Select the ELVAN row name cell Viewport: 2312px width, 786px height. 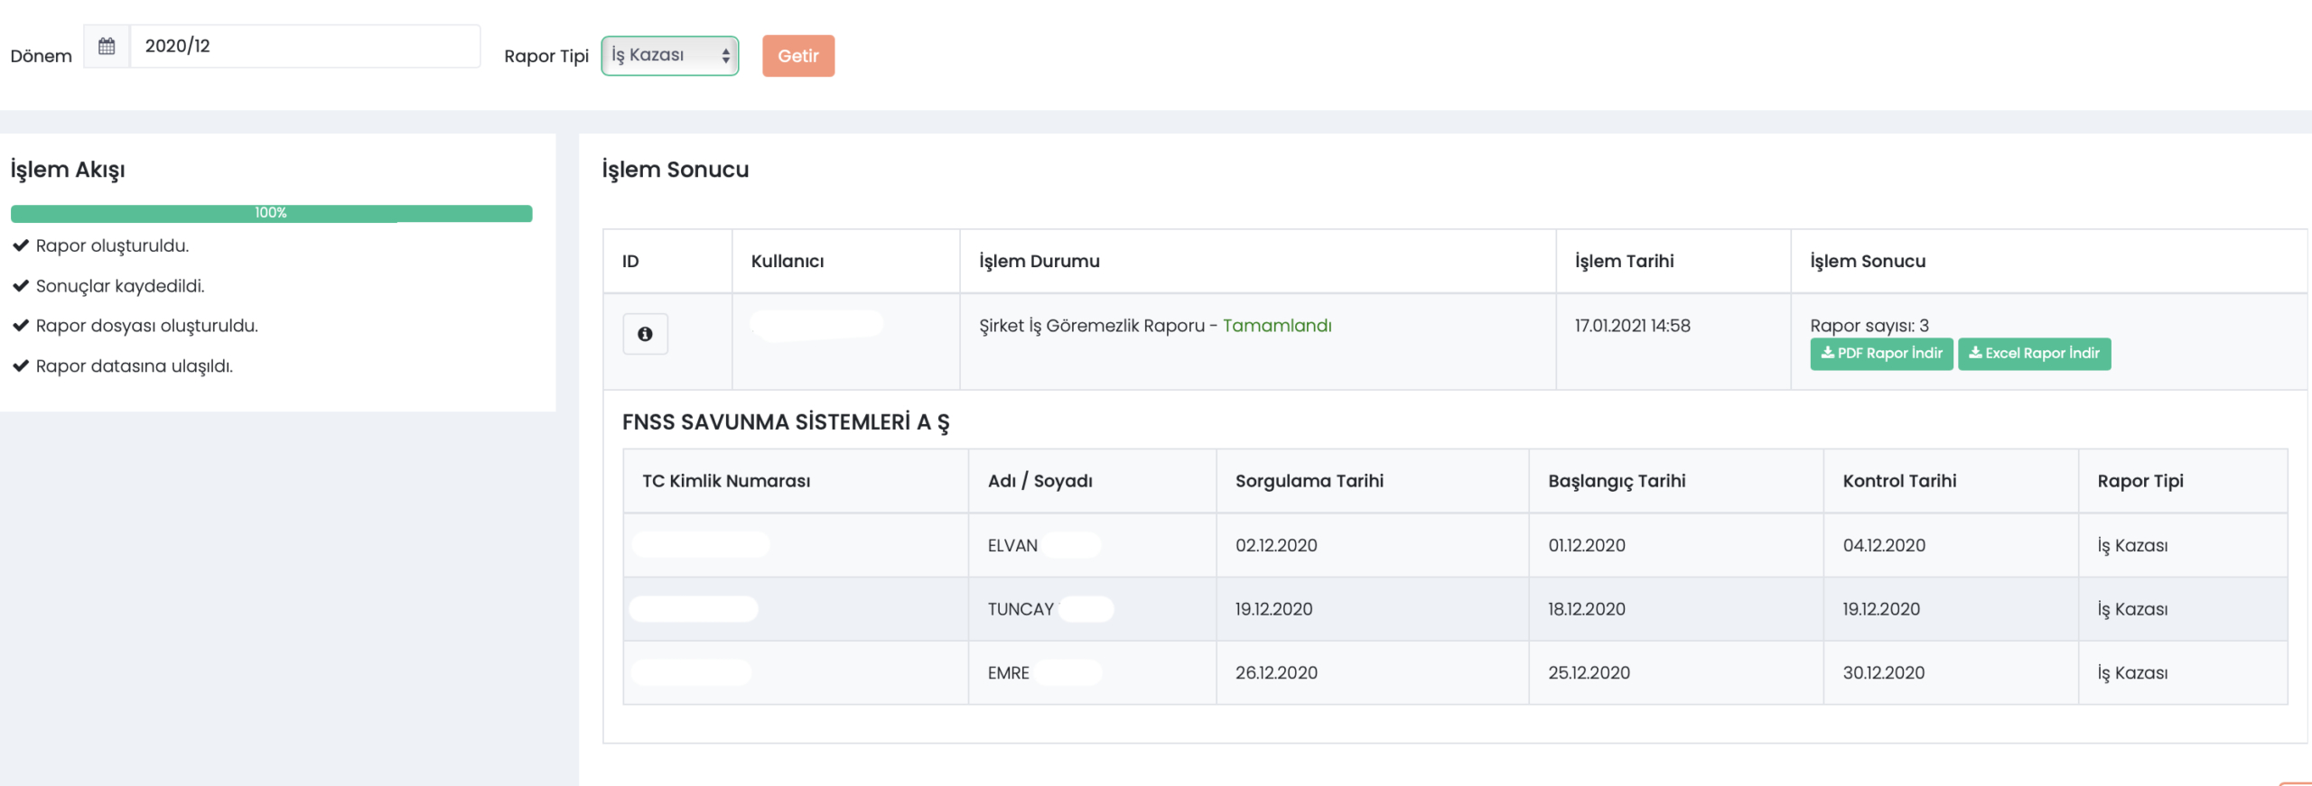1012,545
